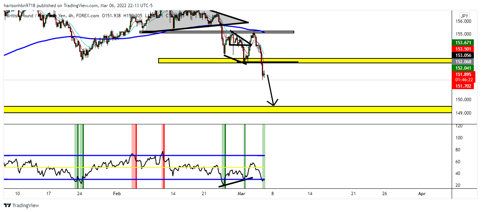Open the JPY currency label on price axis
The image size is (481, 212).
point(464,16)
